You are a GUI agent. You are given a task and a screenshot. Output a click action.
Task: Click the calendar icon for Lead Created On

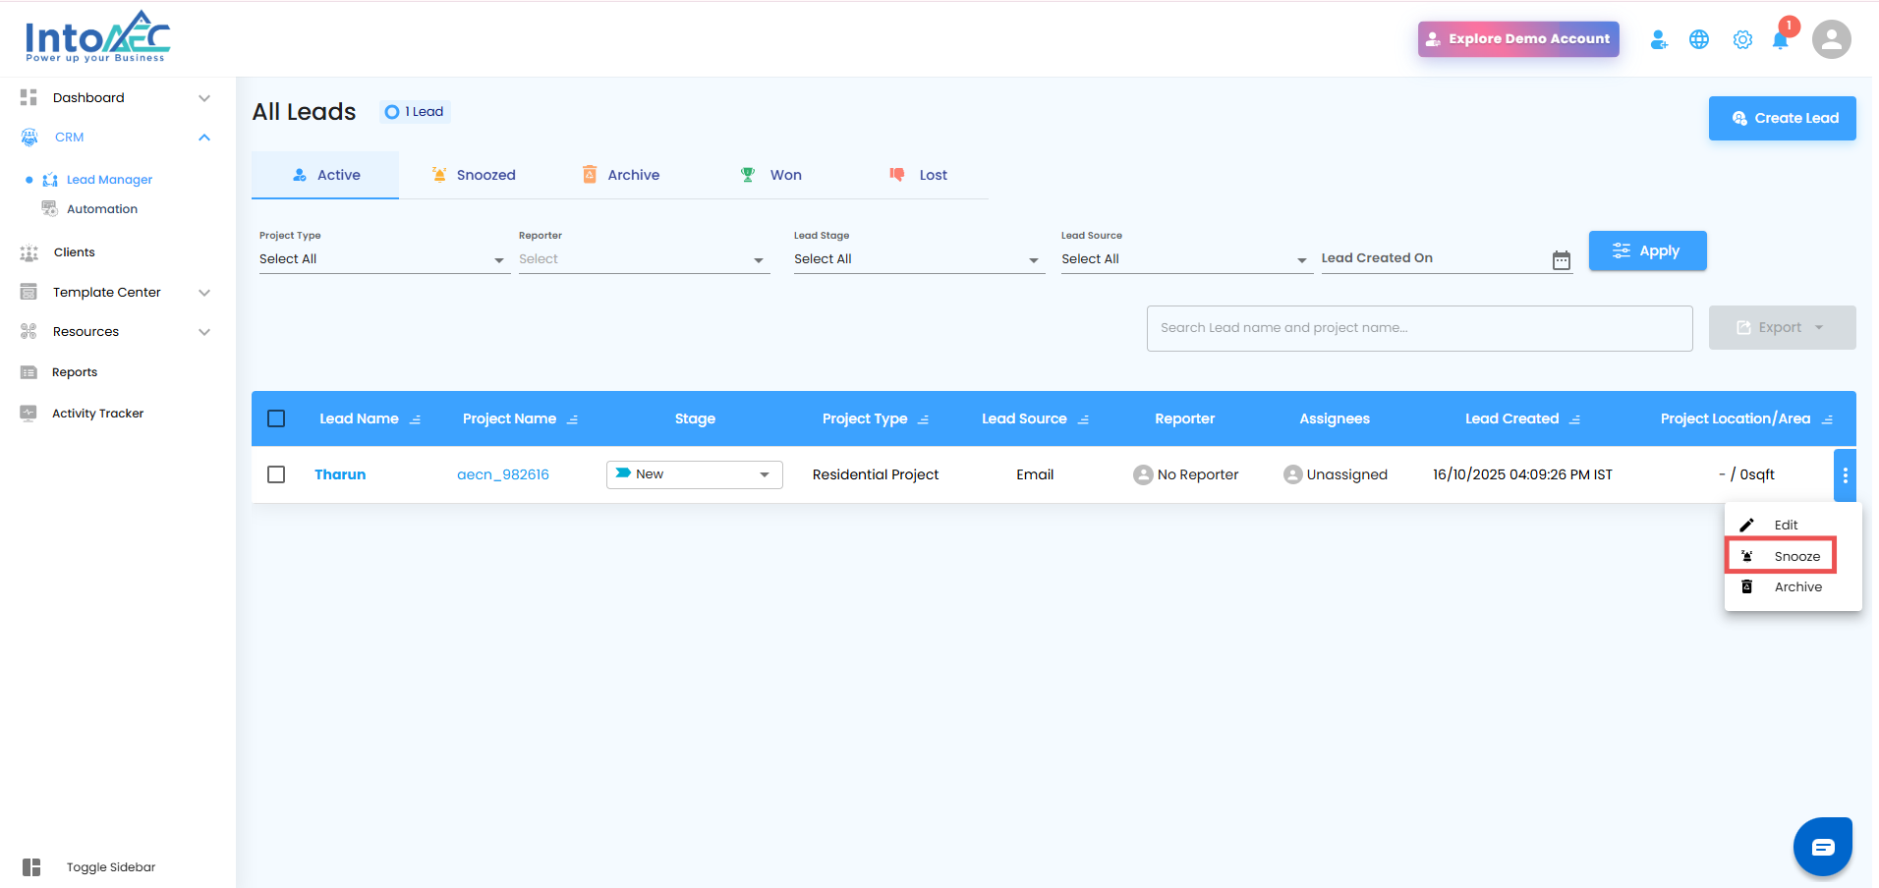click(x=1562, y=260)
